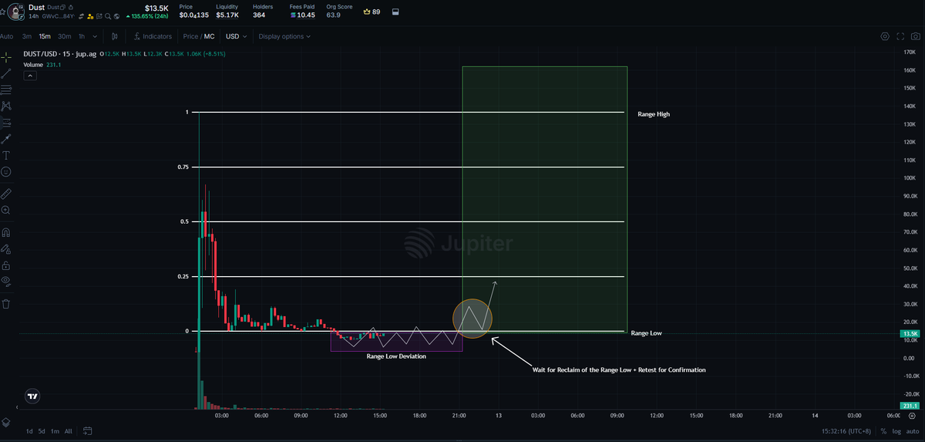Click the 13.5K current price label

910,334
